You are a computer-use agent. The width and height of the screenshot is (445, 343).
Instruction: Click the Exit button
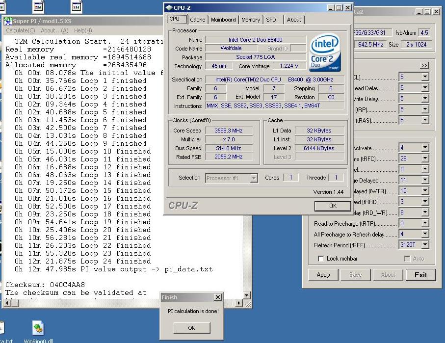click(420, 275)
